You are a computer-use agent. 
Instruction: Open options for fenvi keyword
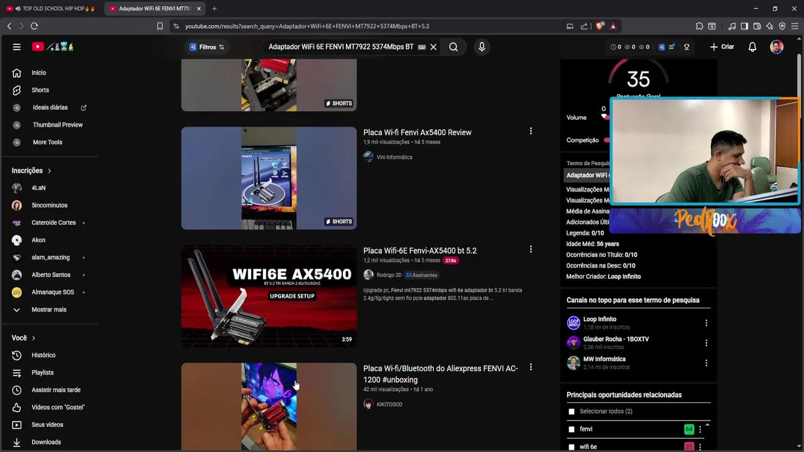coord(700,429)
